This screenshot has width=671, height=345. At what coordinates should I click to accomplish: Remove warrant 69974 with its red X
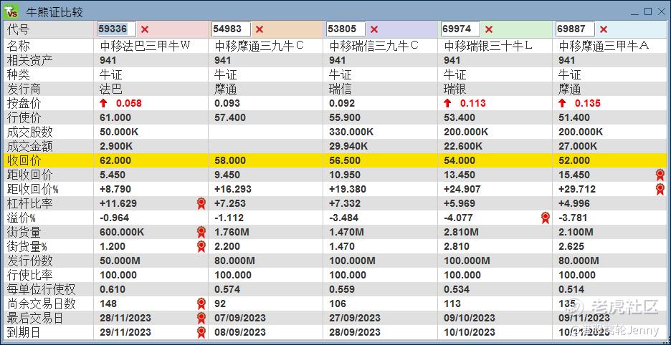489,29
